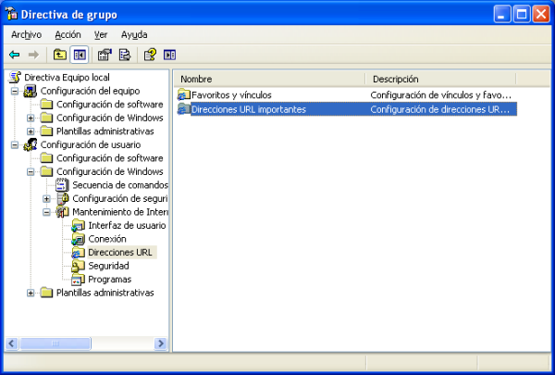Click the Export list toolbar icon

click(125, 55)
